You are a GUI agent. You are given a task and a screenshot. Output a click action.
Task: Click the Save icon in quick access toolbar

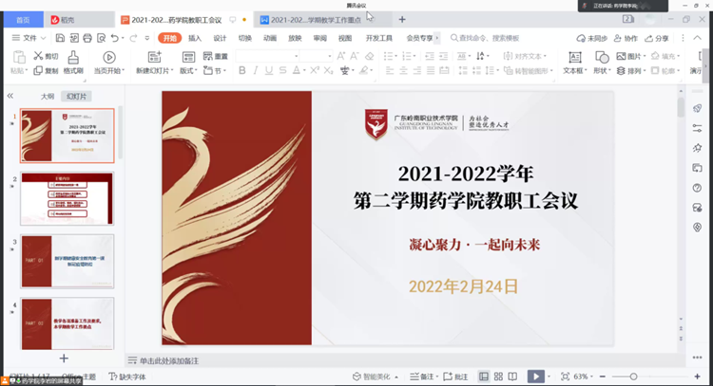(60, 38)
